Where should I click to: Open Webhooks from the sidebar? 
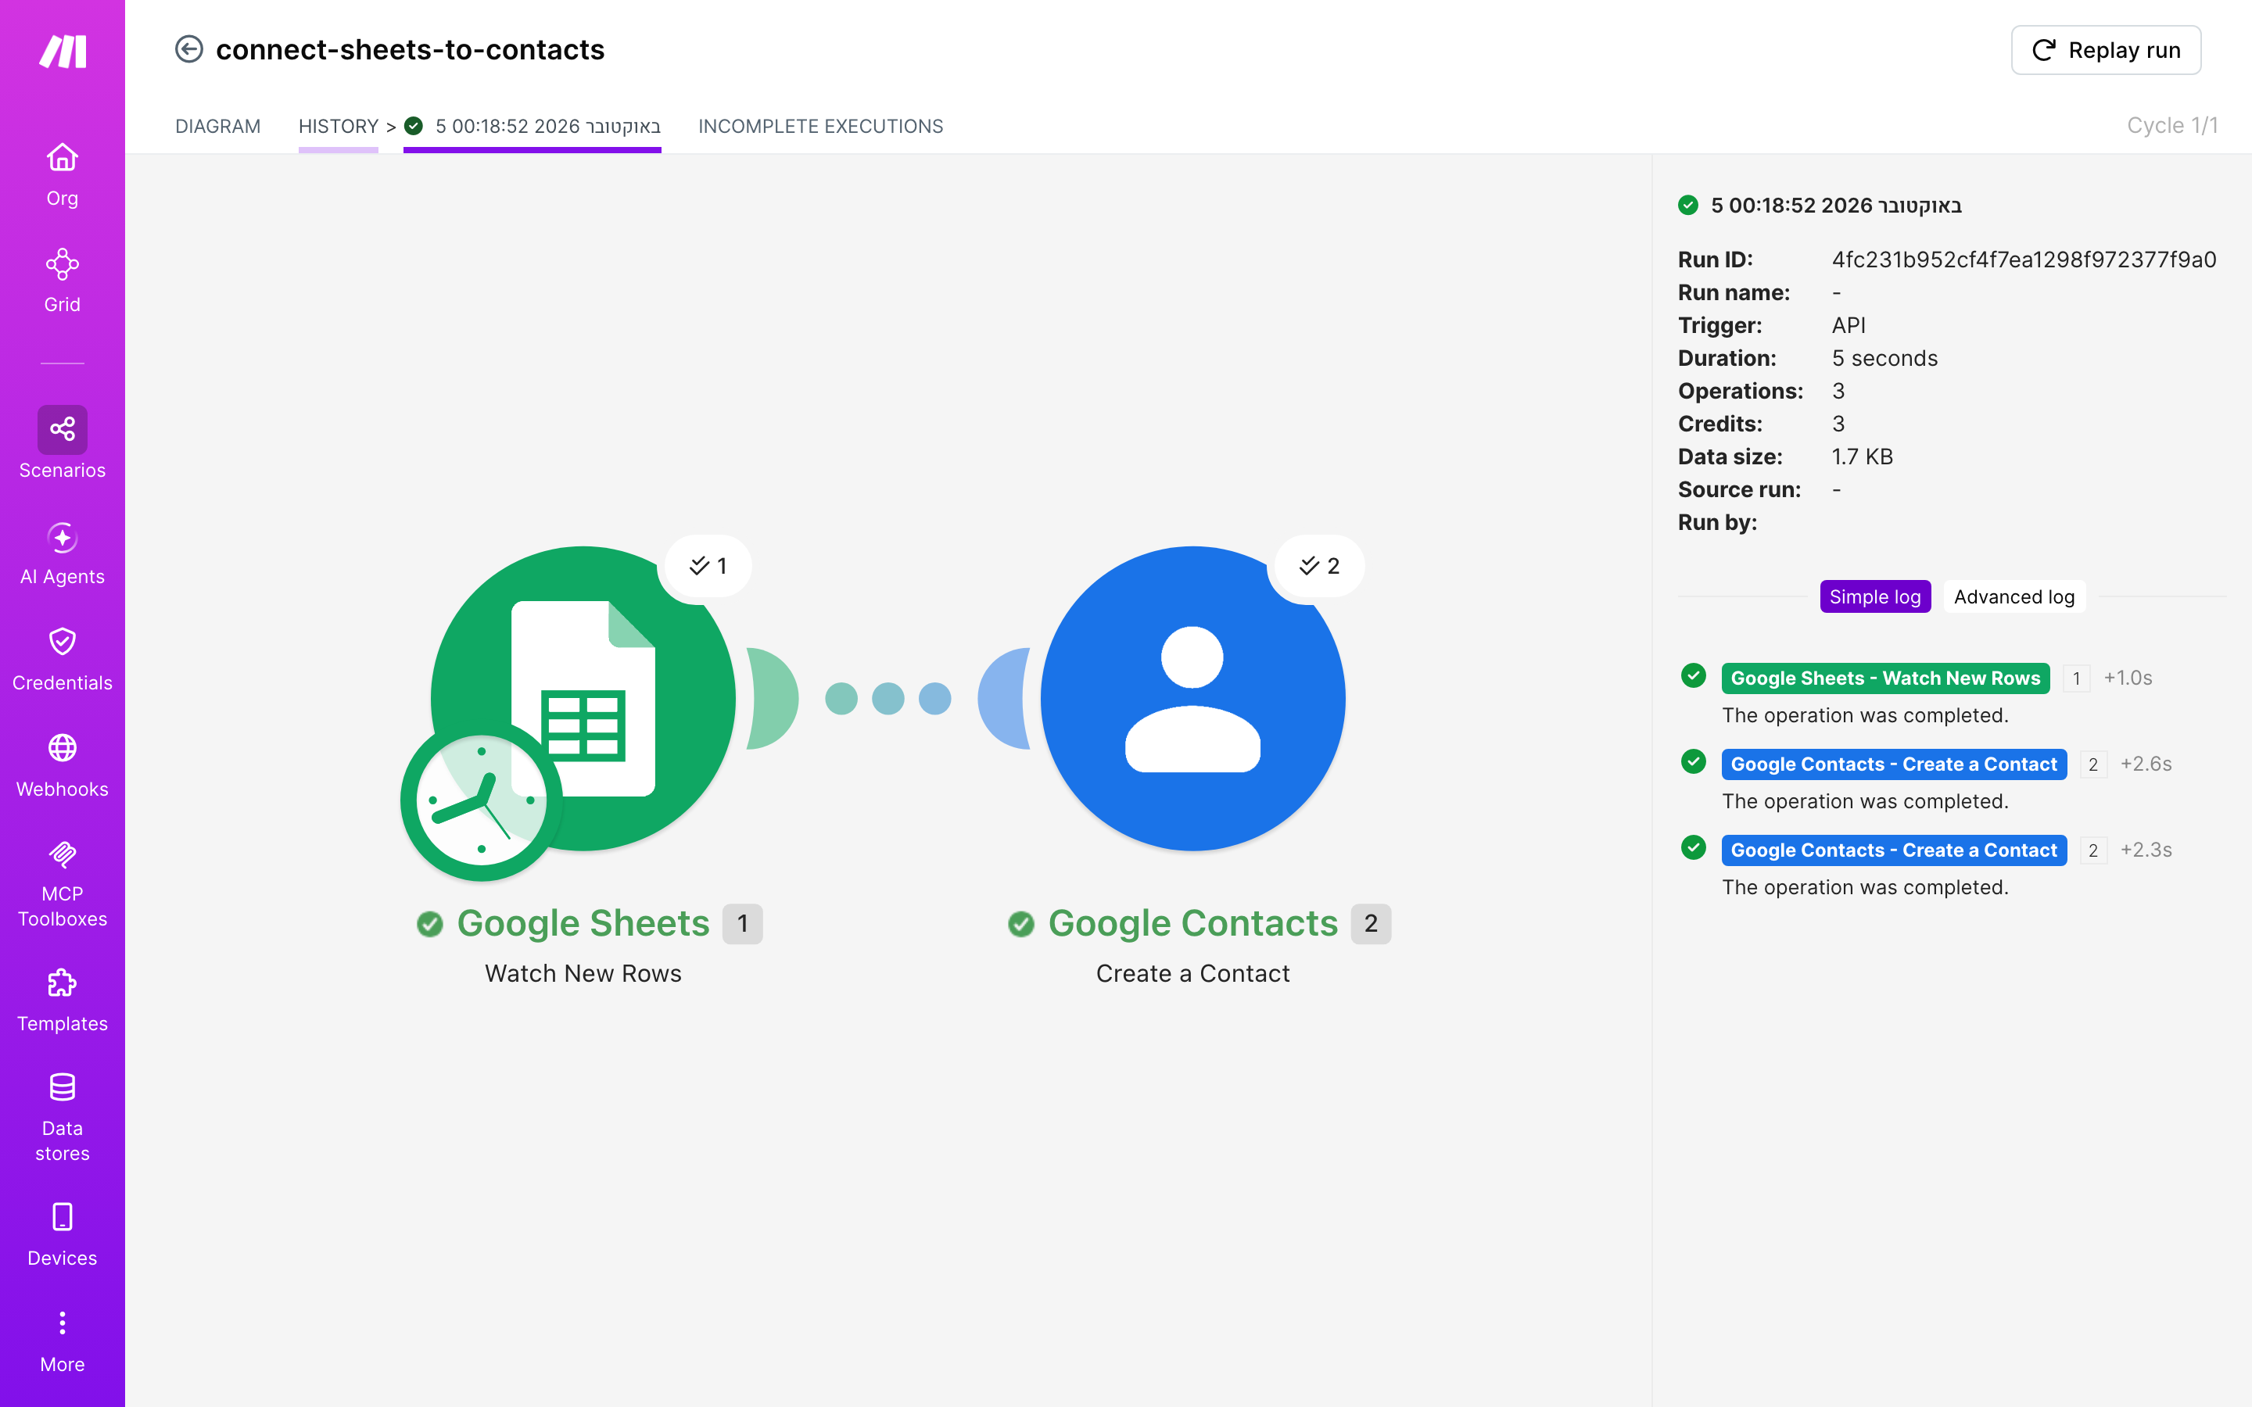(x=63, y=765)
